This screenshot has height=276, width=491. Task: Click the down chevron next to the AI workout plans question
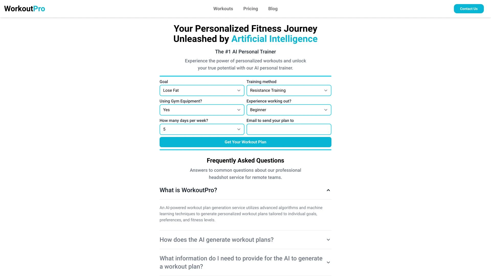coord(328,240)
